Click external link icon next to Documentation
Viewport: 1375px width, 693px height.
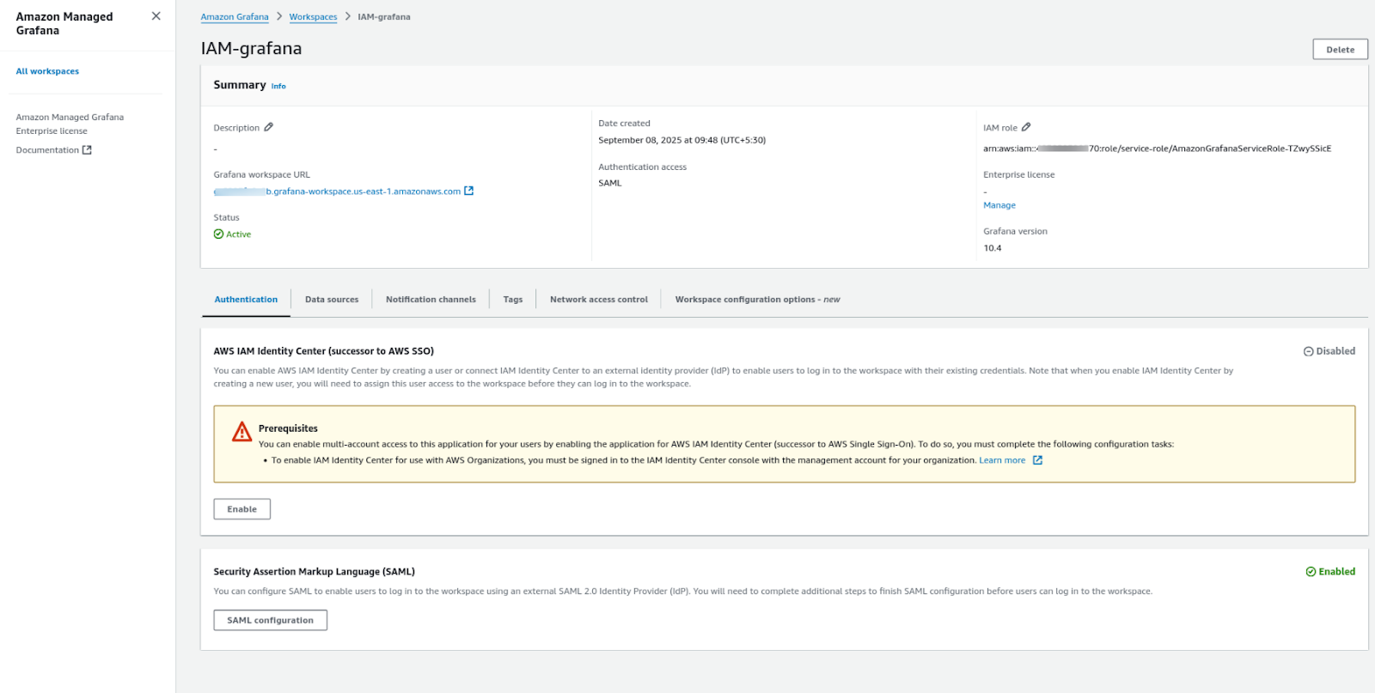pyautogui.click(x=87, y=150)
